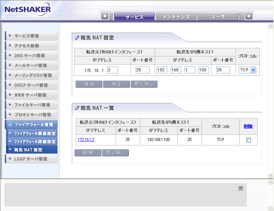Viewport: 274px width, 211px height.
Task: Click the main pane scroll down arrow
Action: [x=271, y=175]
